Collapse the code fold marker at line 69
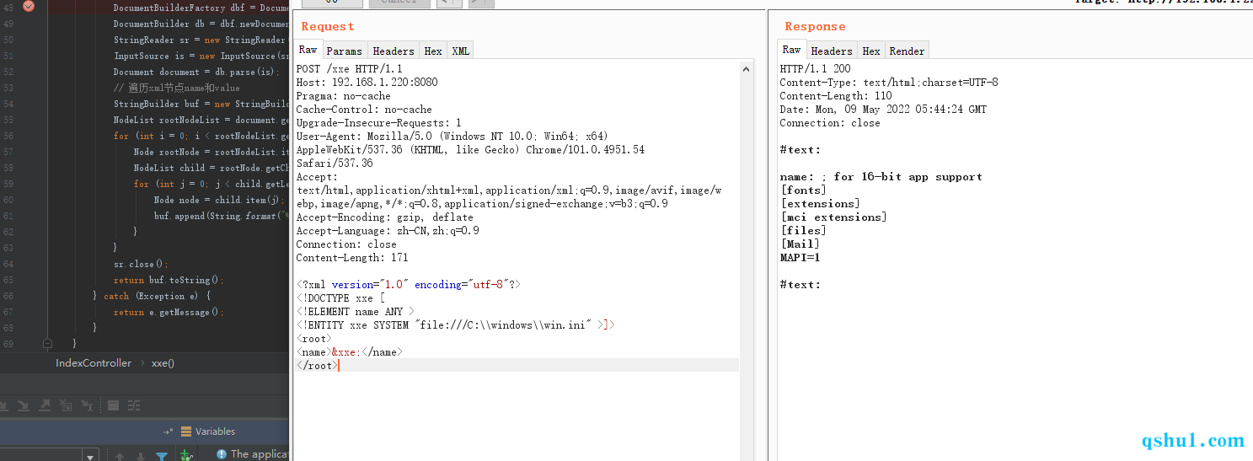This screenshot has height=461, width=1253. pyautogui.click(x=48, y=344)
